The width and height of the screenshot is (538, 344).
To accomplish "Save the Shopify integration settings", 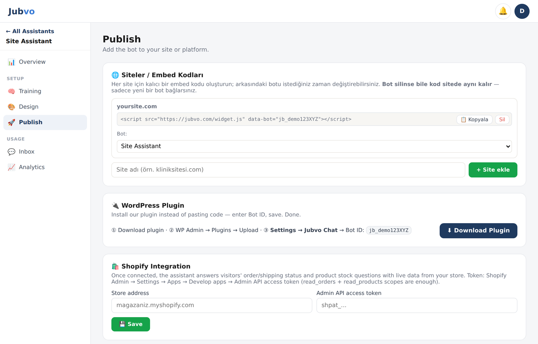I will click(x=131, y=324).
